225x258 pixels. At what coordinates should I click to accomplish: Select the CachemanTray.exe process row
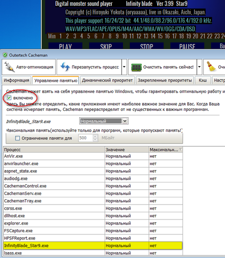[93, 201]
